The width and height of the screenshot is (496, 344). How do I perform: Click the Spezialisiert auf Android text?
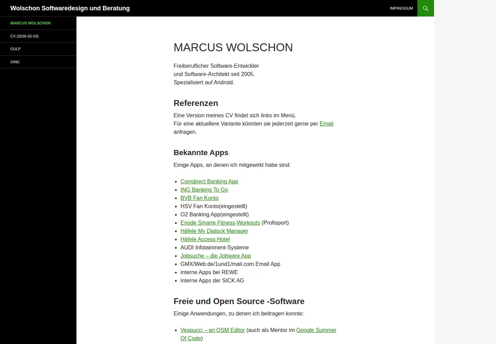(204, 82)
